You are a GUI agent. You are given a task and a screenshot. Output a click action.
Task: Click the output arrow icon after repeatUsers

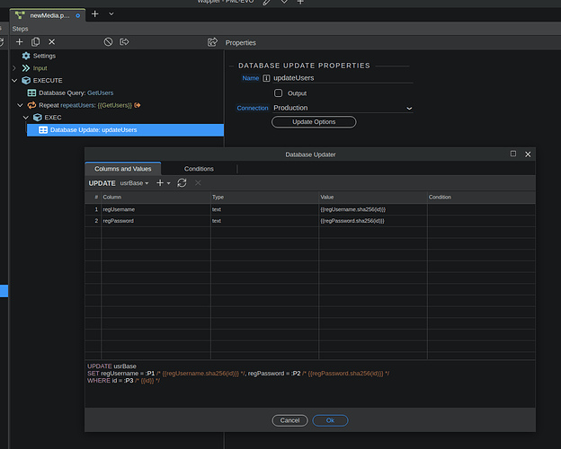138,105
